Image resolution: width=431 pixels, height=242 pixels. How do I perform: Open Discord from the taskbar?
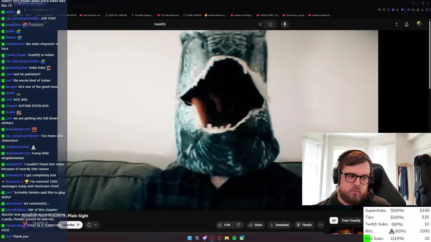(x=205, y=238)
